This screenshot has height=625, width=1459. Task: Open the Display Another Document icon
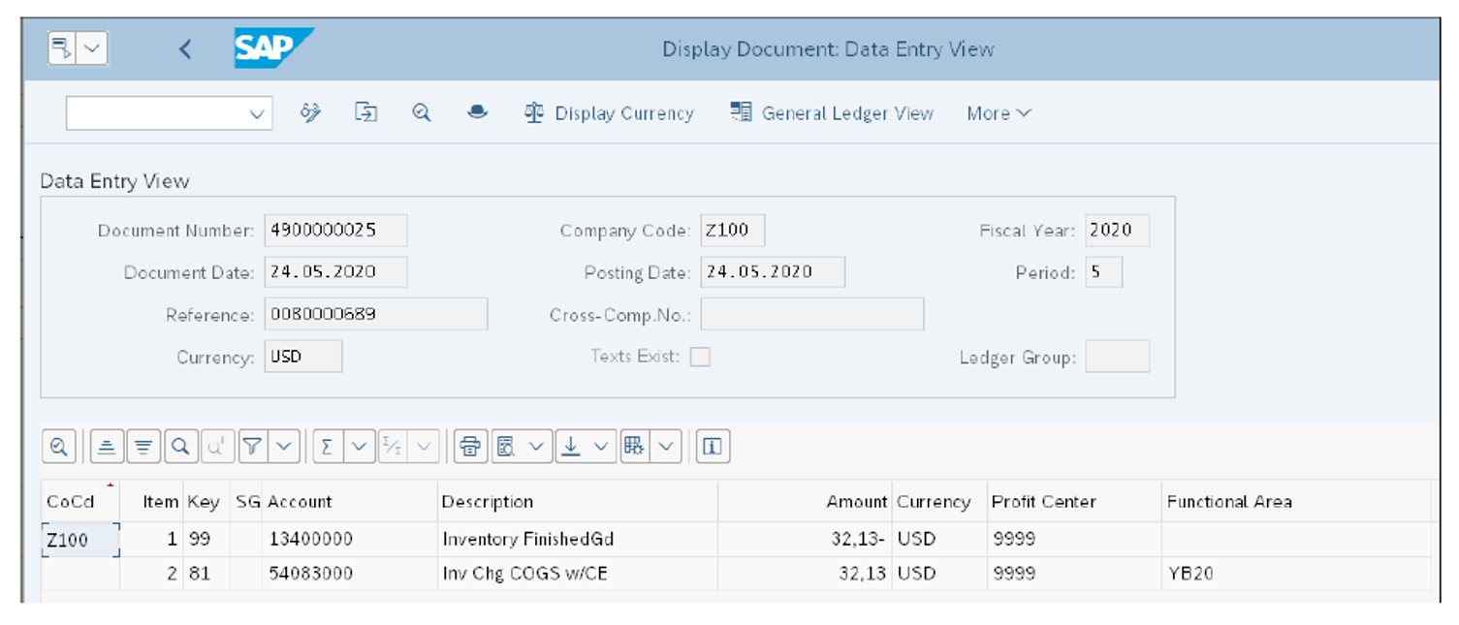point(366,113)
